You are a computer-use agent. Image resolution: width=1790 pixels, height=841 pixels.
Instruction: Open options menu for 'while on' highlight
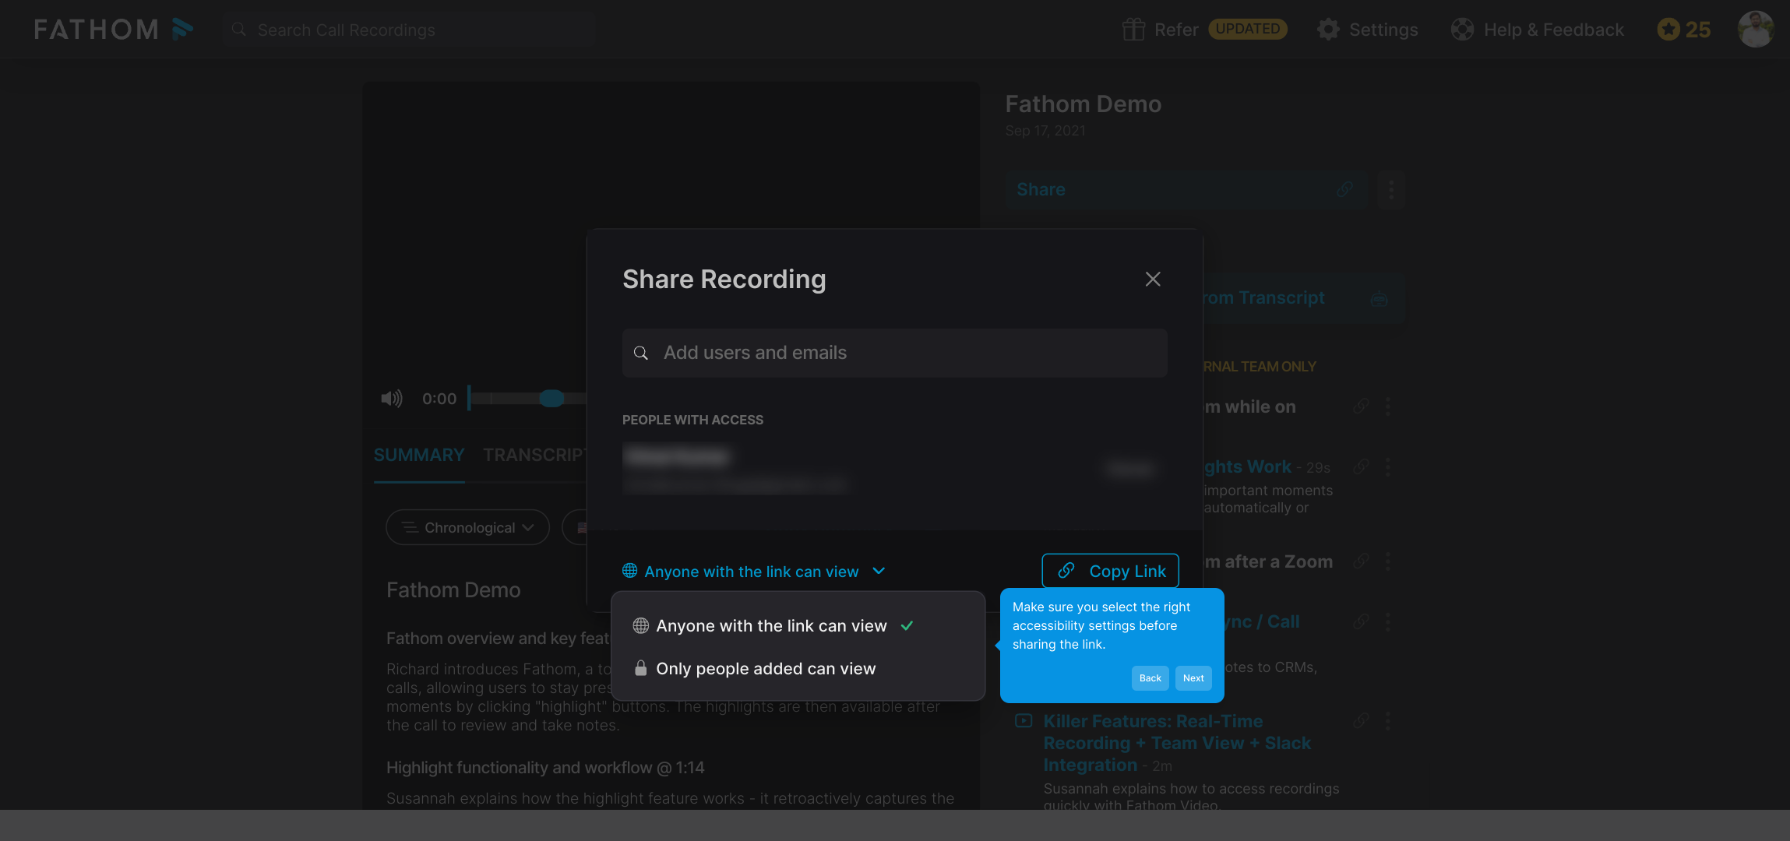point(1387,406)
